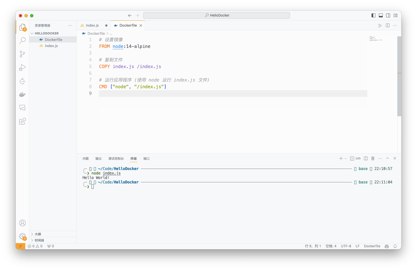Switch to the 问题 problems panel tab
This screenshot has width=417, height=270.
86,159
